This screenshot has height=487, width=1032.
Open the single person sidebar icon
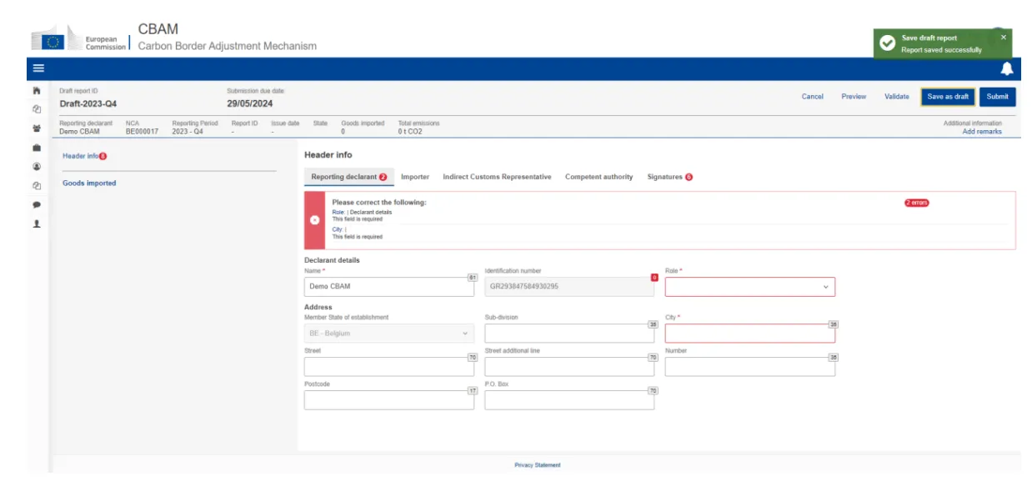coord(37,223)
